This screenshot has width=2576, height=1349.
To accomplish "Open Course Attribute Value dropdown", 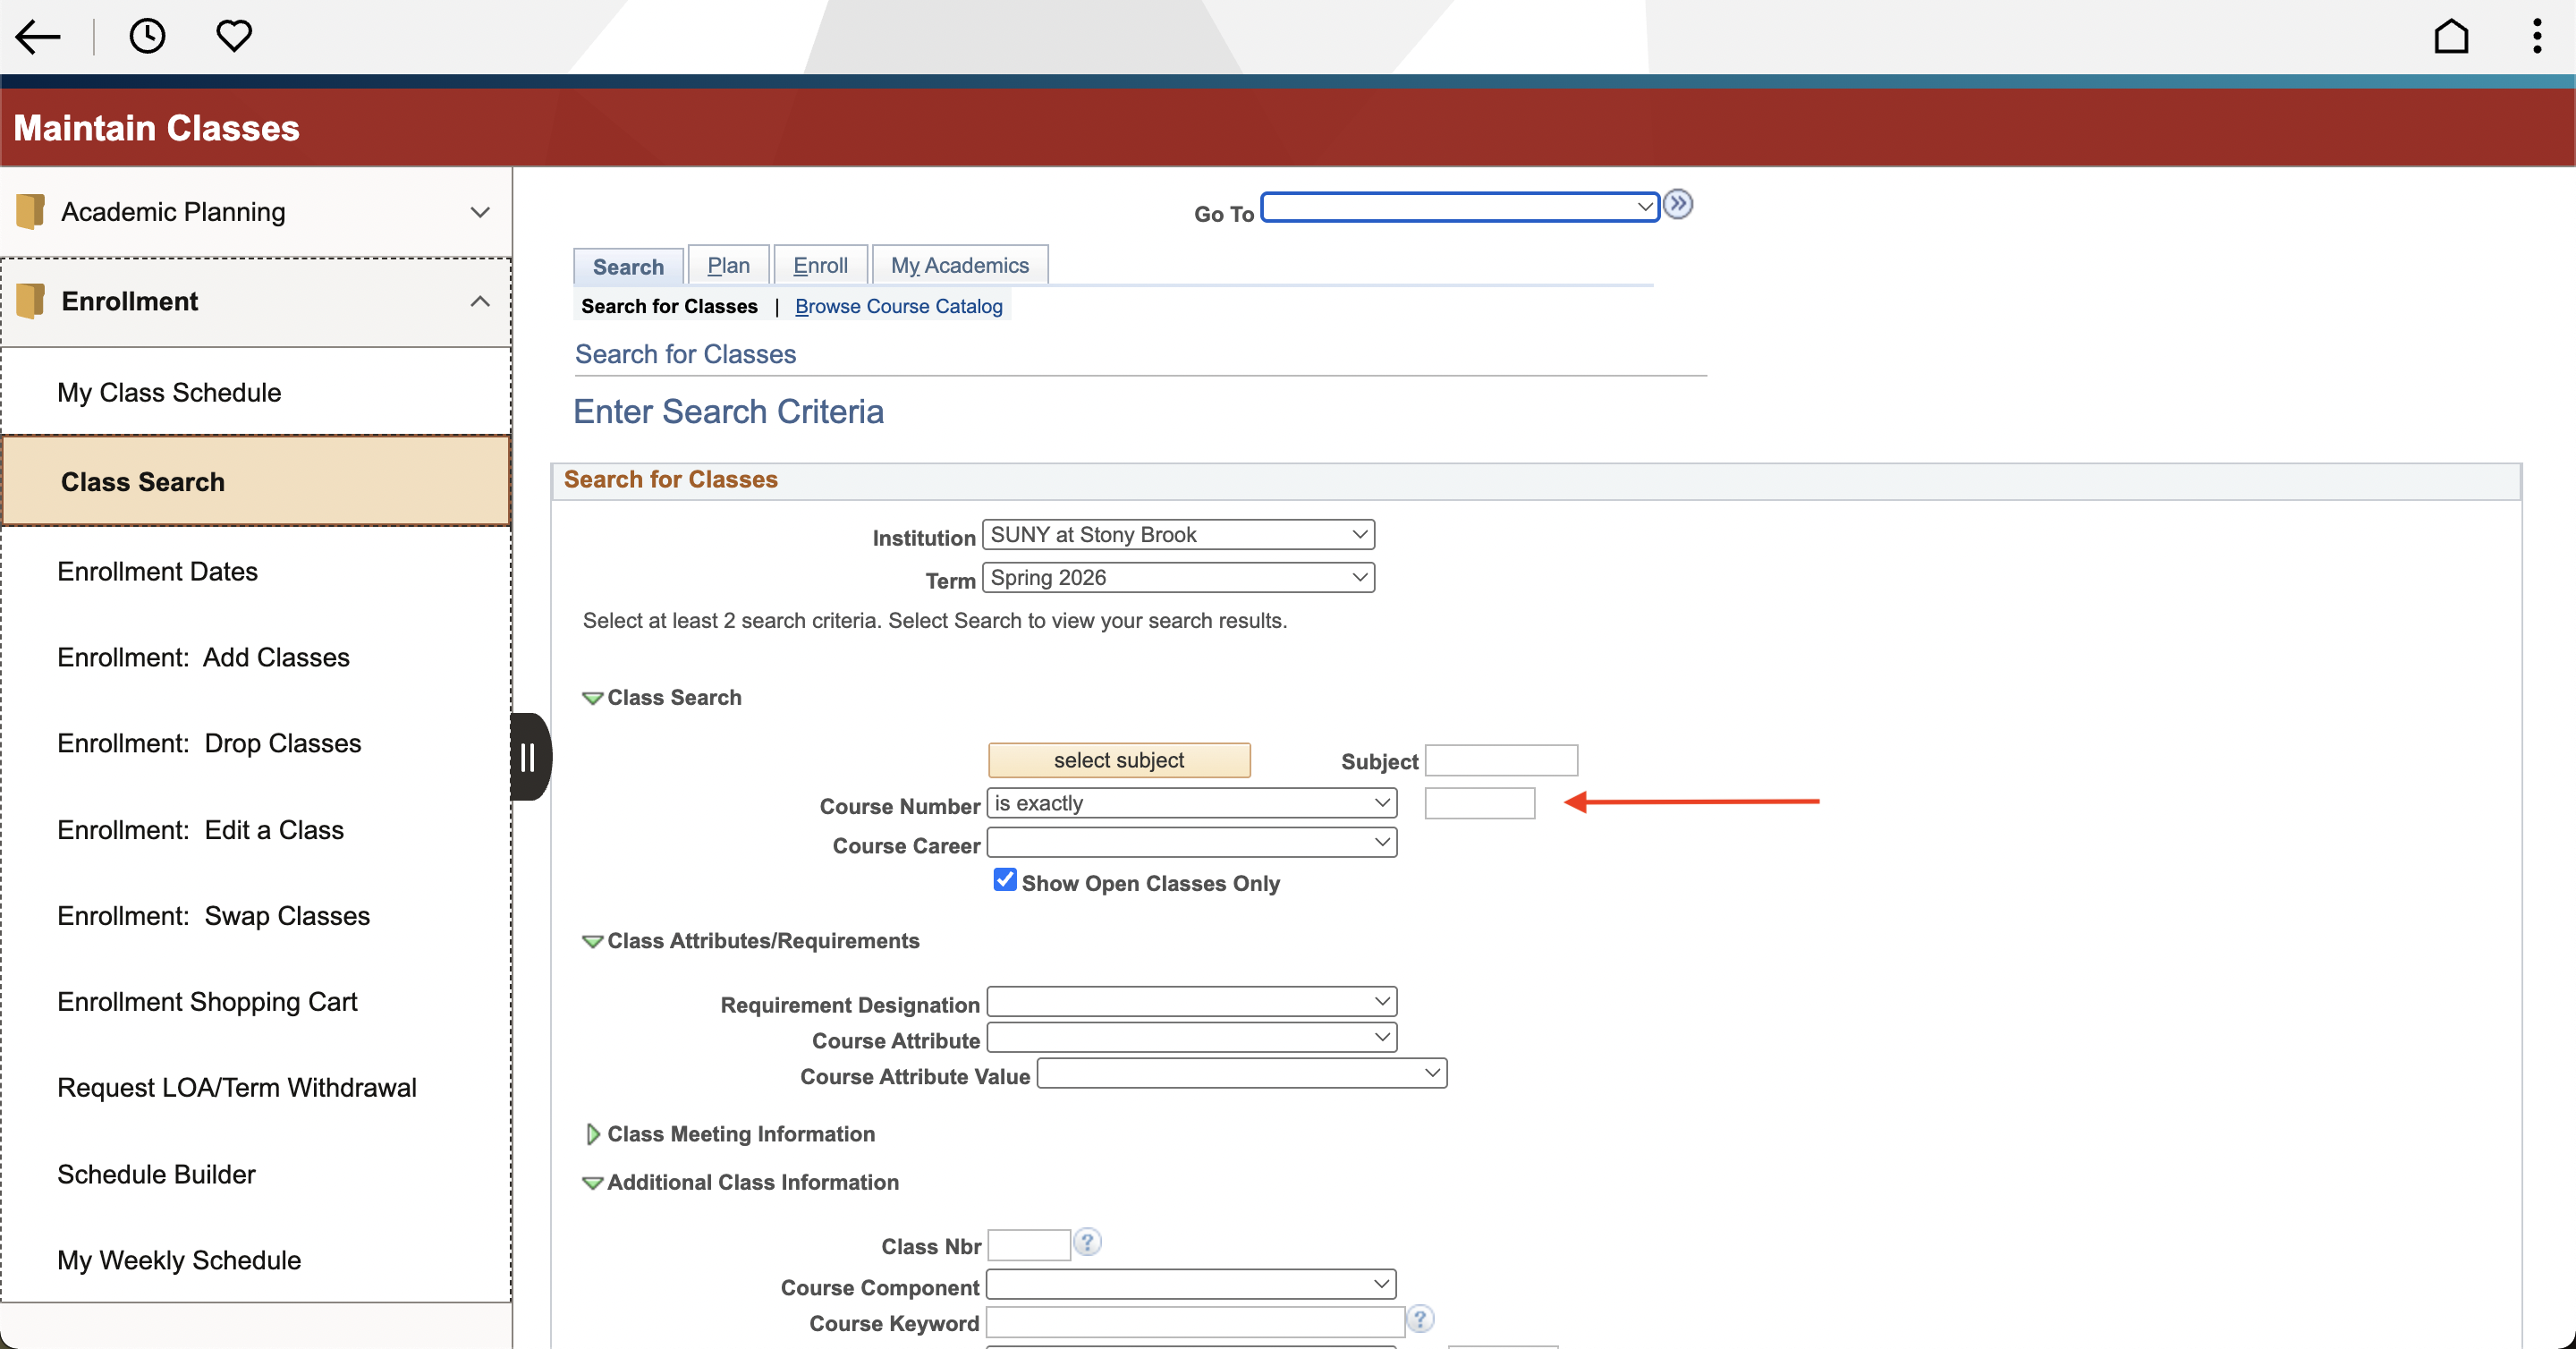I will (x=1242, y=1074).
